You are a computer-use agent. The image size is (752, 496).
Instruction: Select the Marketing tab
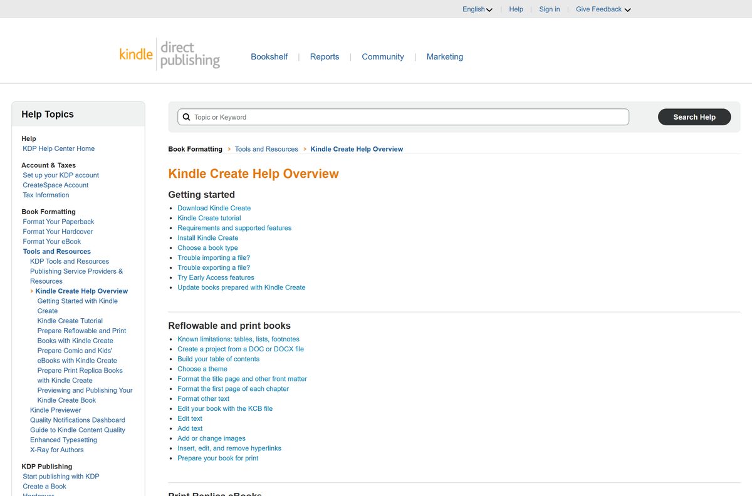(445, 56)
